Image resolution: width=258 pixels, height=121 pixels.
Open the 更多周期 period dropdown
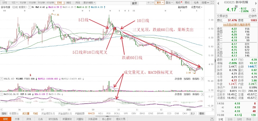[91, 2]
